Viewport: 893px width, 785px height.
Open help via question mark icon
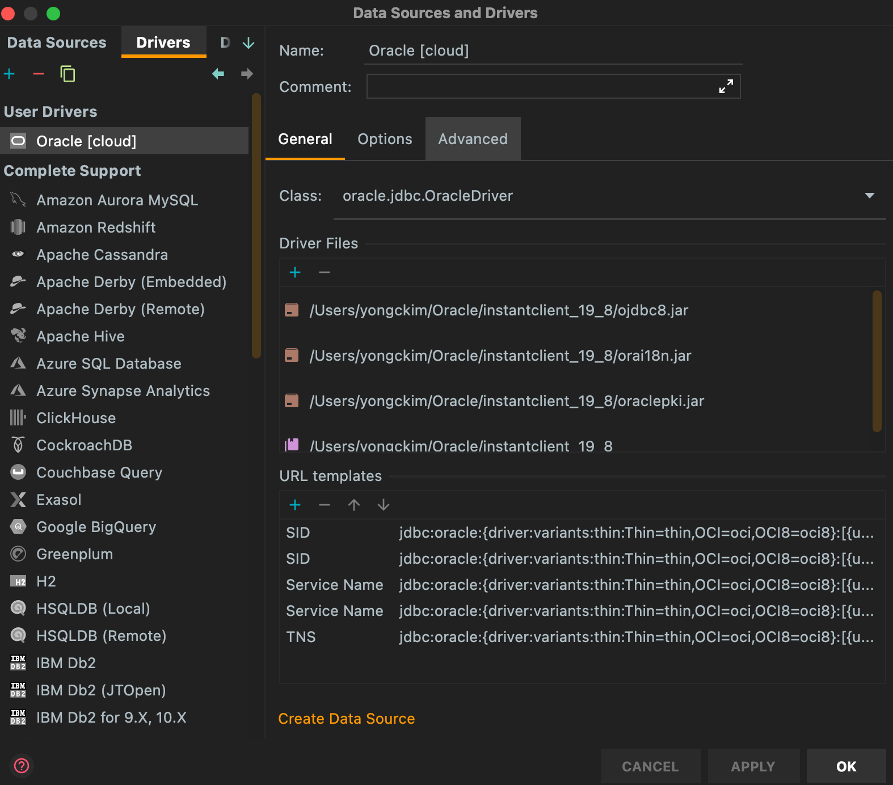22,766
